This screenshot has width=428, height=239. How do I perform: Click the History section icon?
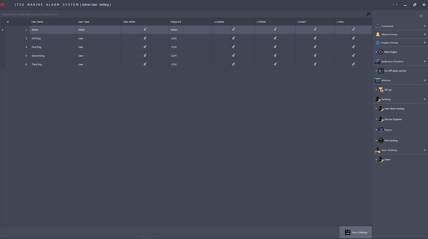coord(377,80)
